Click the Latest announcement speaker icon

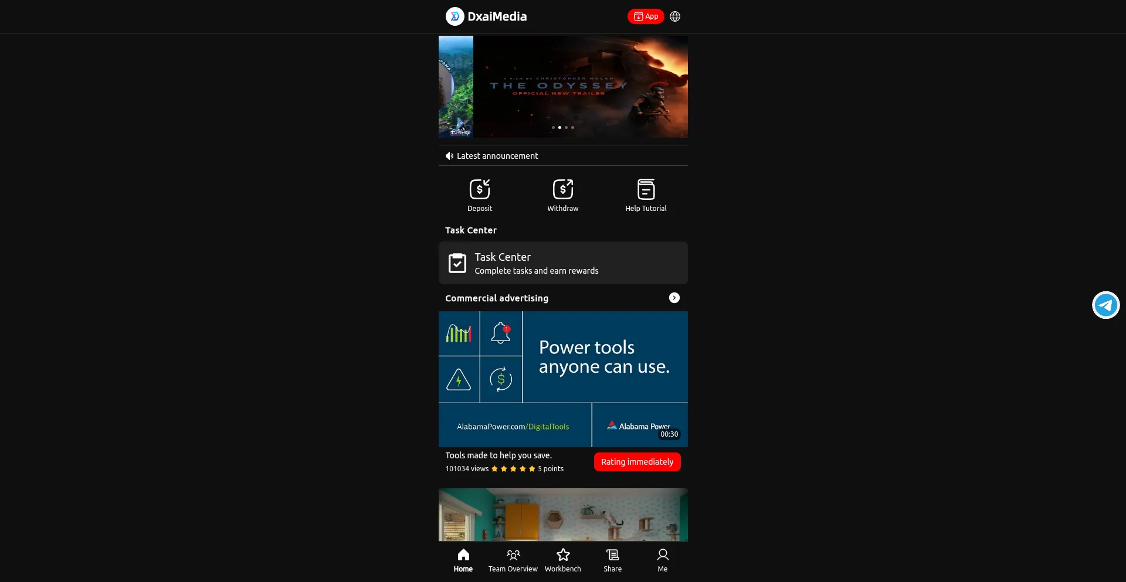coord(449,156)
